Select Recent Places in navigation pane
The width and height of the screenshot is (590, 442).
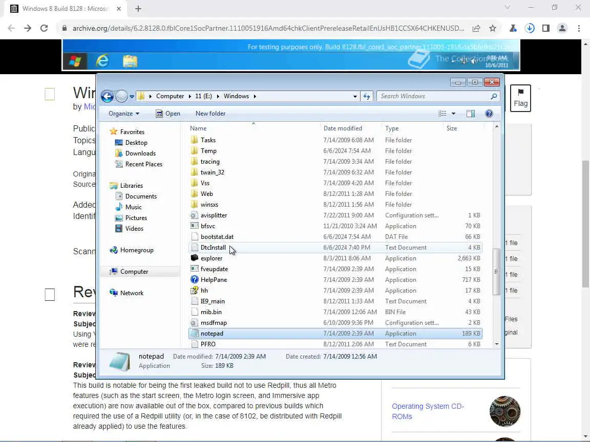click(x=138, y=164)
